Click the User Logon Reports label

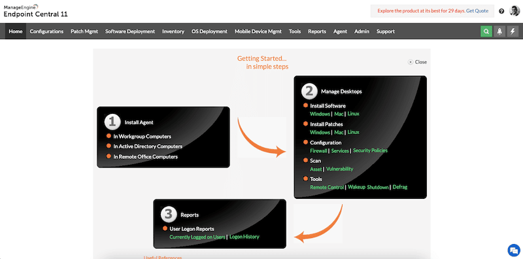[x=192, y=229]
